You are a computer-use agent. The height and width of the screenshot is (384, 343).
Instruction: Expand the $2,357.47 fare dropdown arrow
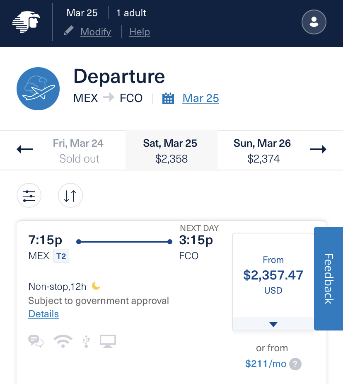point(273,324)
